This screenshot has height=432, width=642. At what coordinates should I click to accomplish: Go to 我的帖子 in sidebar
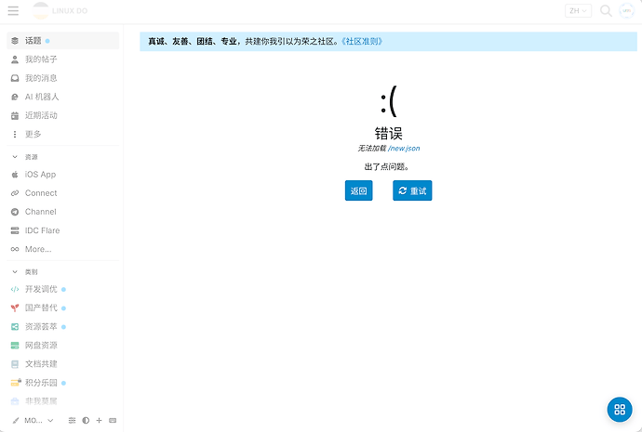coord(62,59)
